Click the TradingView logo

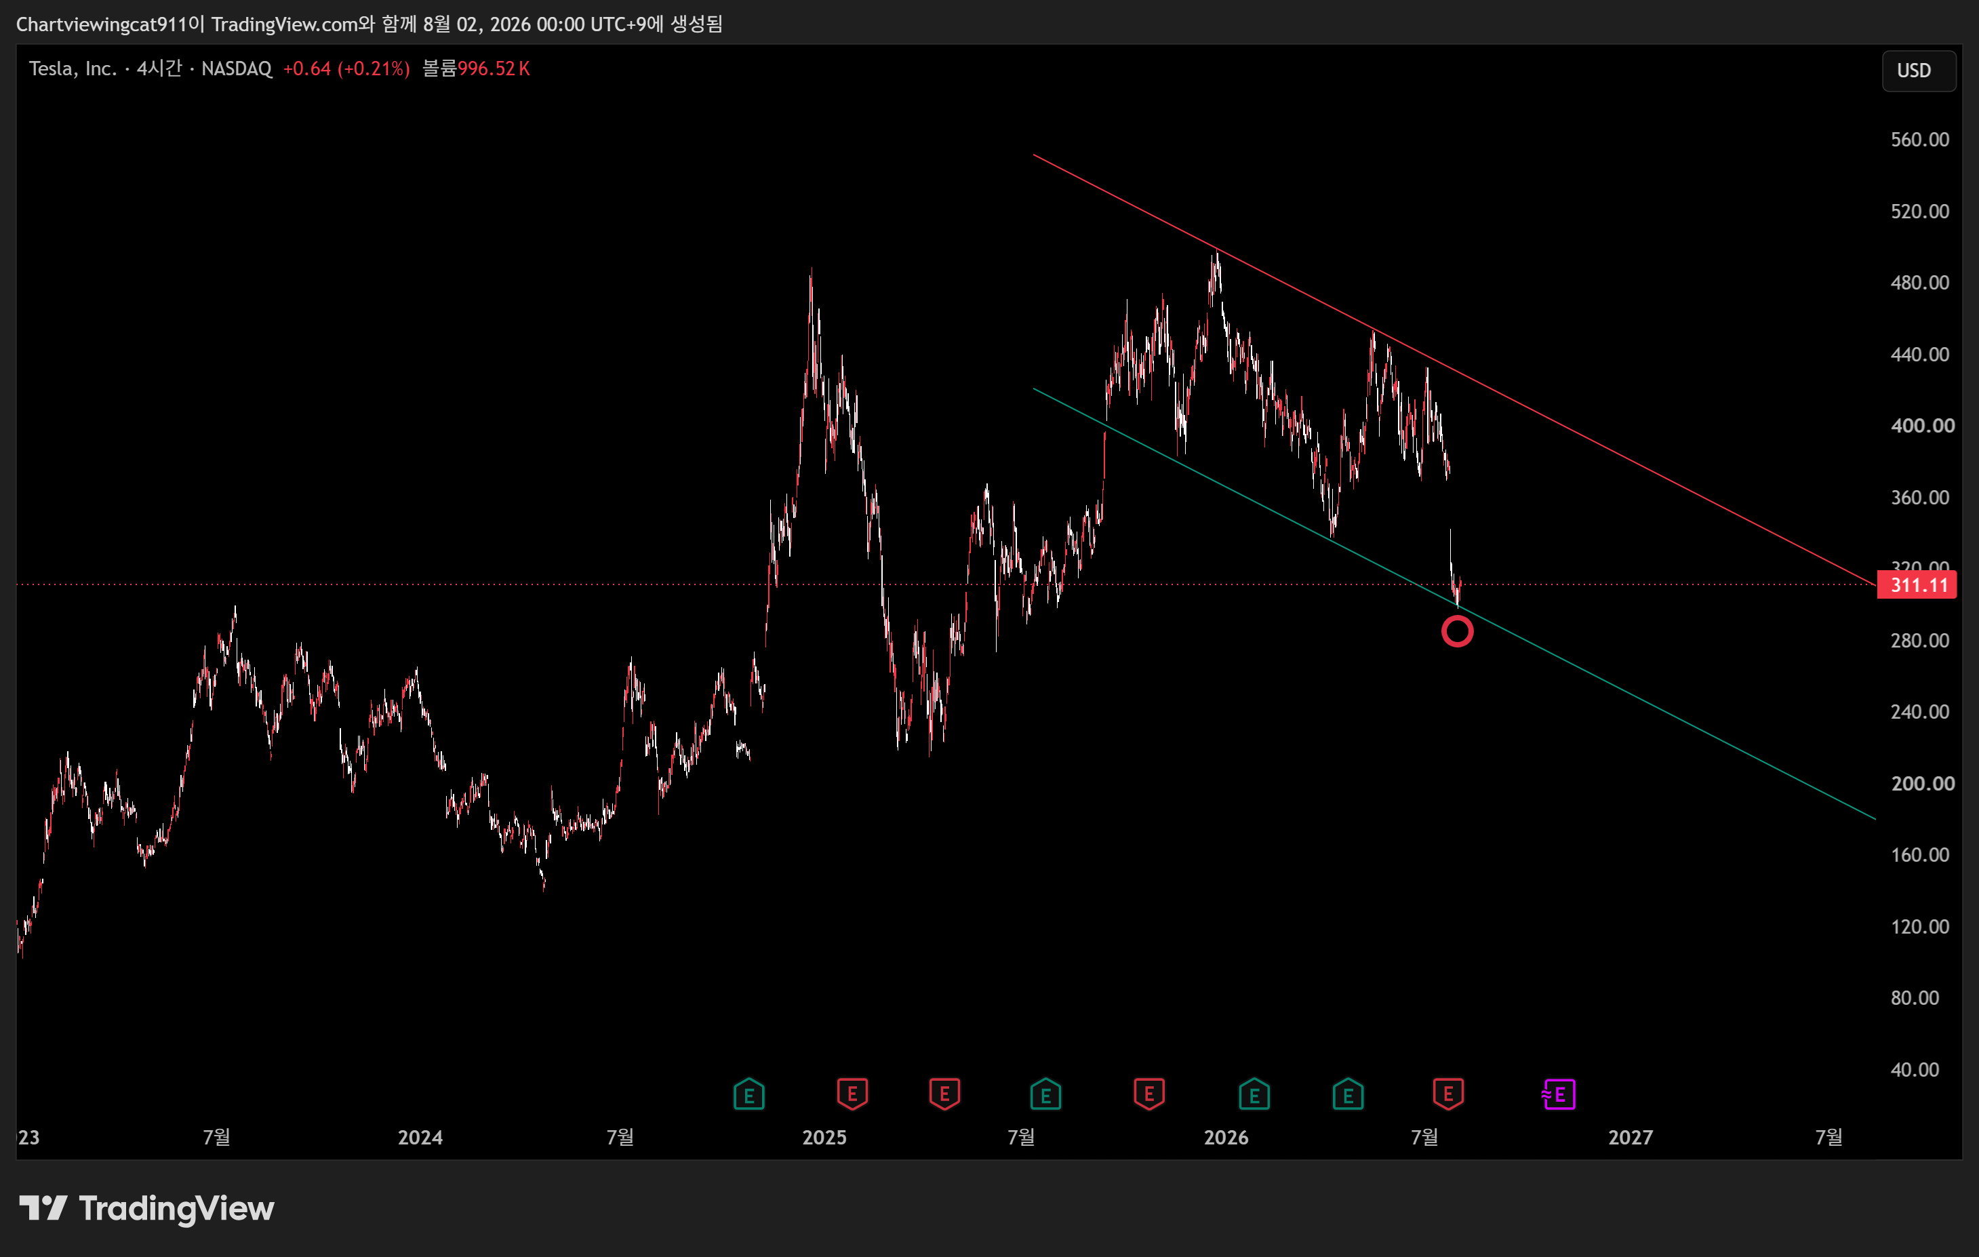click(146, 1208)
